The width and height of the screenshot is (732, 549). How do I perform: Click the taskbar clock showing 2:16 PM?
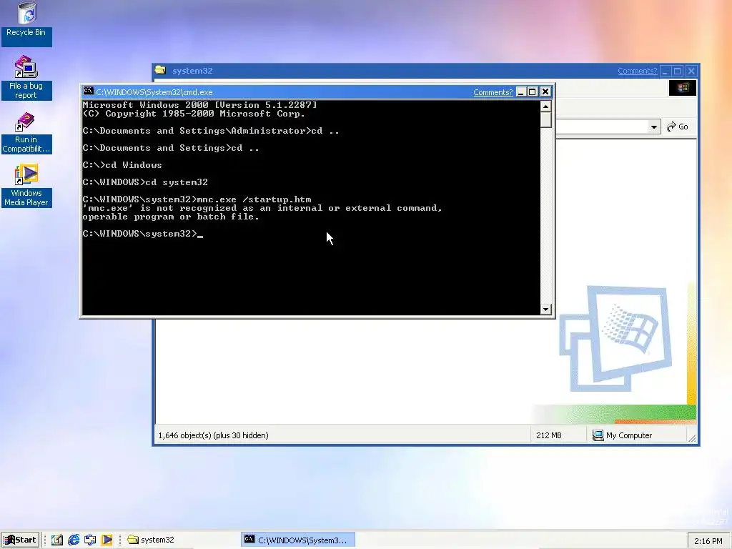coord(708,540)
